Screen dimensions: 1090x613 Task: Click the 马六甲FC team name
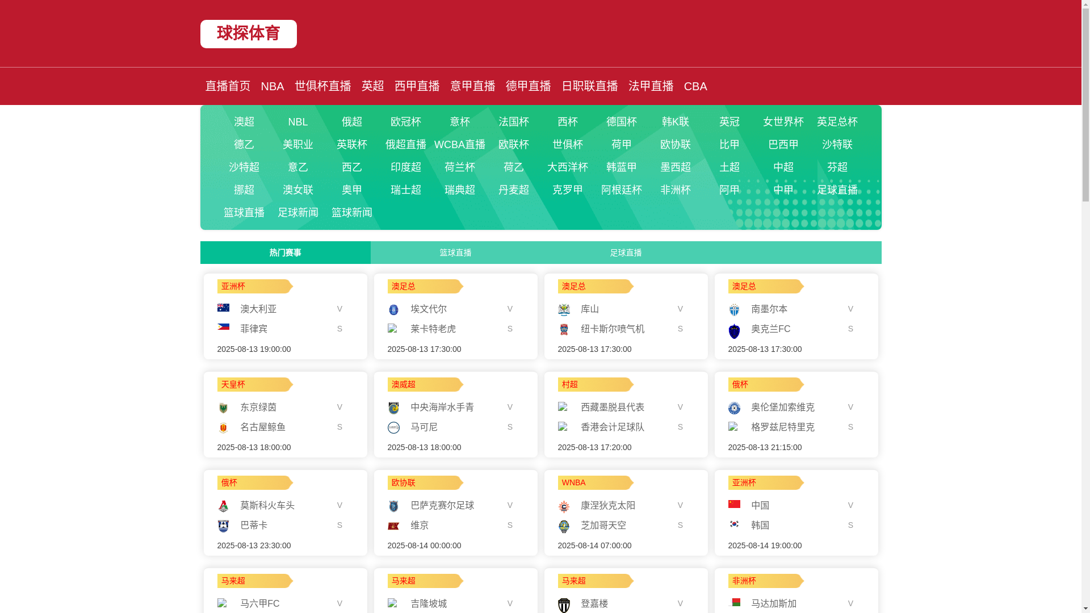coord(260,603)
